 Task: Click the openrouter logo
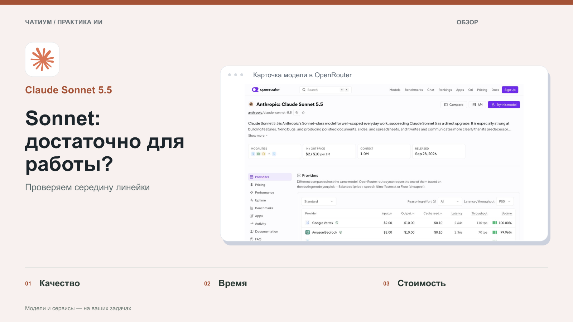pos(266,90)
